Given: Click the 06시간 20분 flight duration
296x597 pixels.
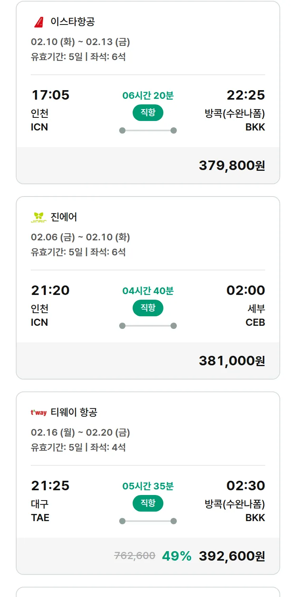Looking at the screenshot, I should click(148, 96).
